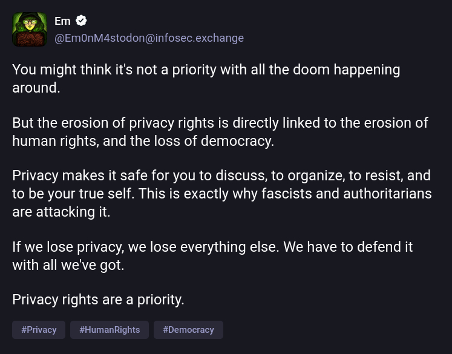Open the #Privacy hashtag
This screenshot has width=452, height=354.
[39, 330]
